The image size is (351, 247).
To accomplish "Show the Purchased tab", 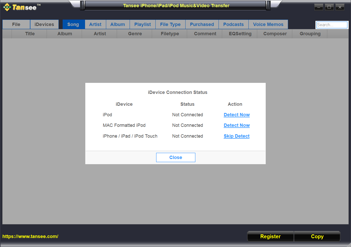I will 202,24.
